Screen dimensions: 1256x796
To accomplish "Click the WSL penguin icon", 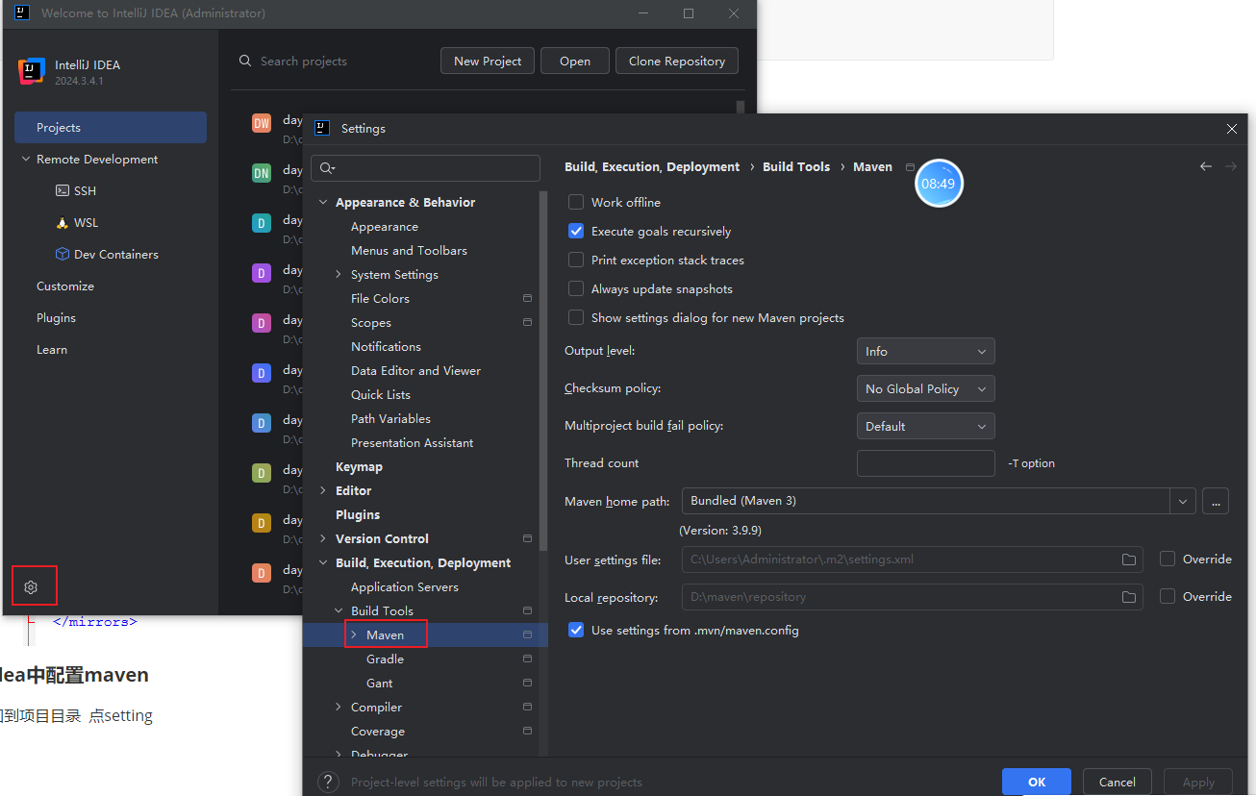I will click(x=63, y=223).
